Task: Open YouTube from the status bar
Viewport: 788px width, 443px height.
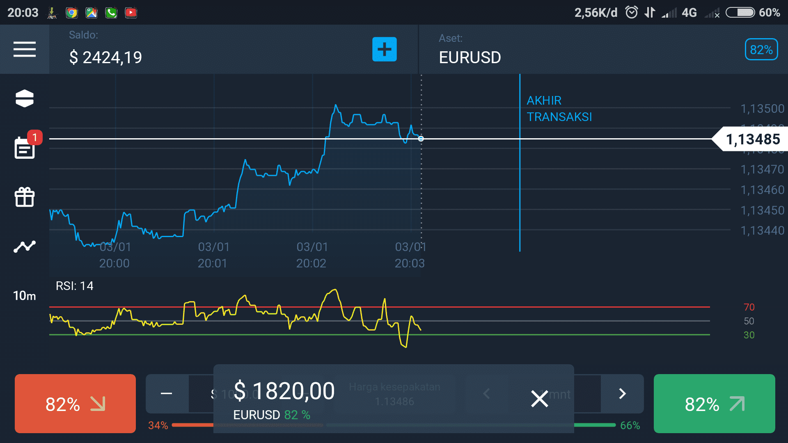Action: pos(131,12)
